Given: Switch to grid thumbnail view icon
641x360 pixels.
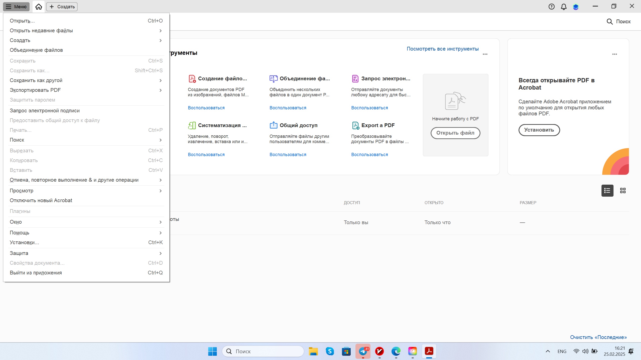Looking at the screenshot, I should (623, 191).
